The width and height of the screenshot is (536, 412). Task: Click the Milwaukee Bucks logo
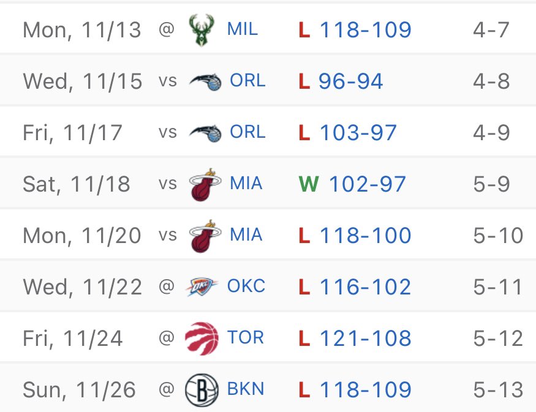click(202, 30)
